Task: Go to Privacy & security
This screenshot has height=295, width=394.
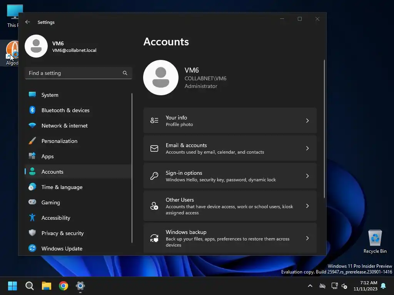Action: click(x=78, y=233)
